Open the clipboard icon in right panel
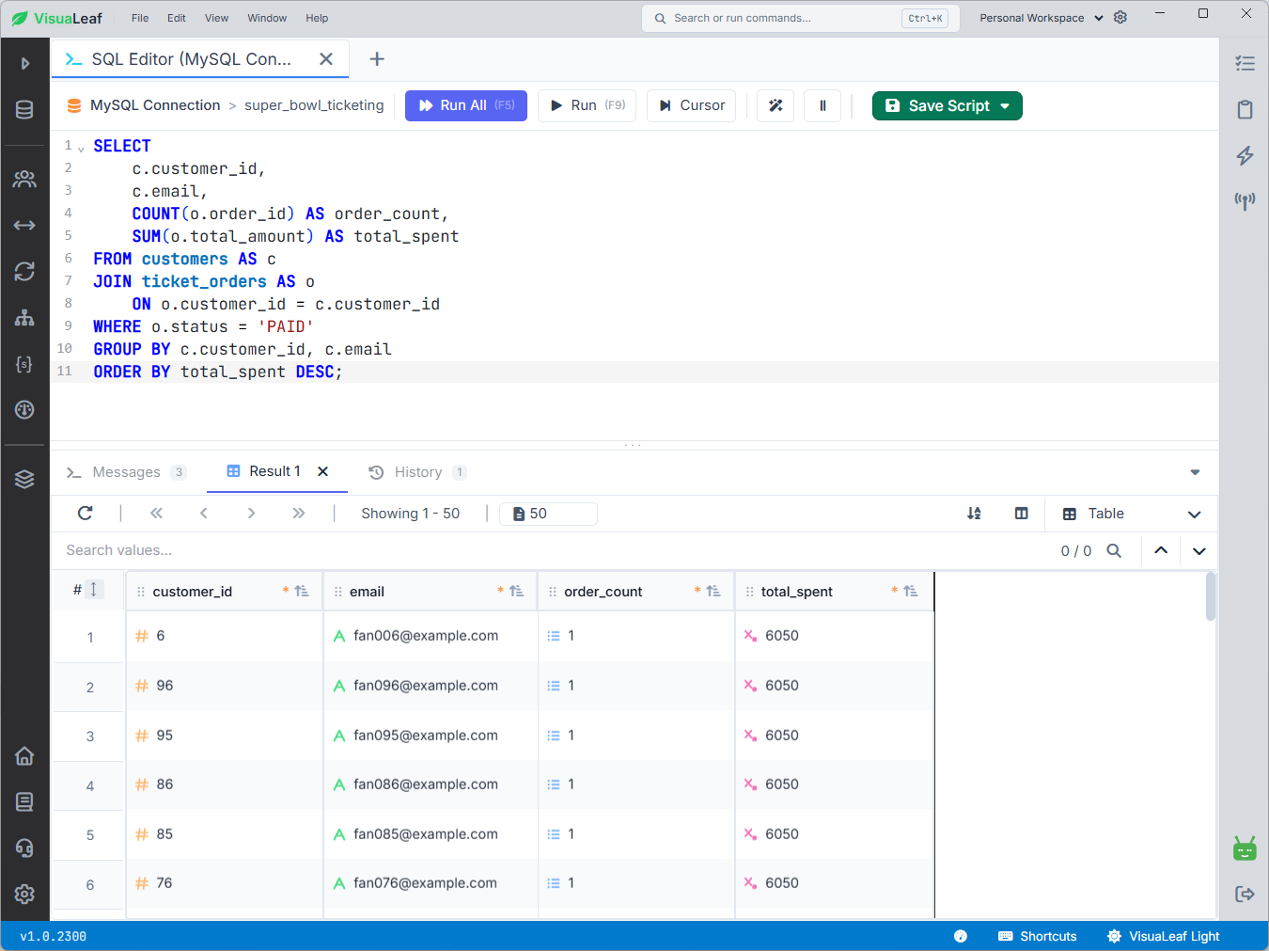Viewport: 1269px width, 951px height. click(x=1245, y=109)
